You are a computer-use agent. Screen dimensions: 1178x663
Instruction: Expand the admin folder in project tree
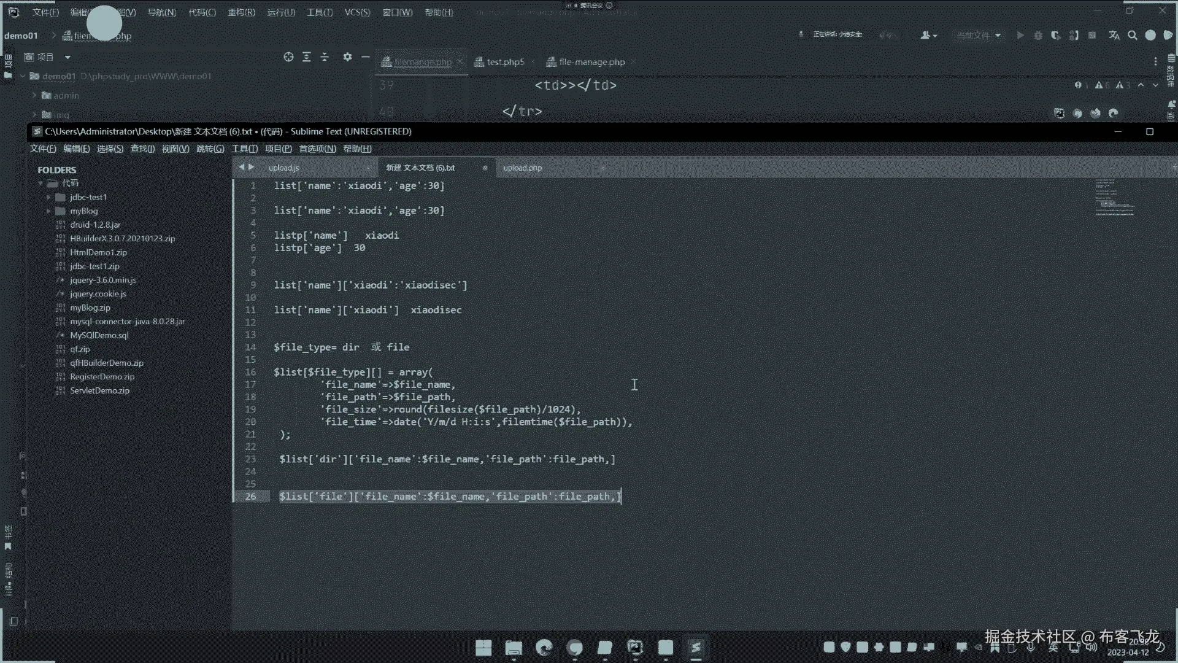tap(35, 96)
